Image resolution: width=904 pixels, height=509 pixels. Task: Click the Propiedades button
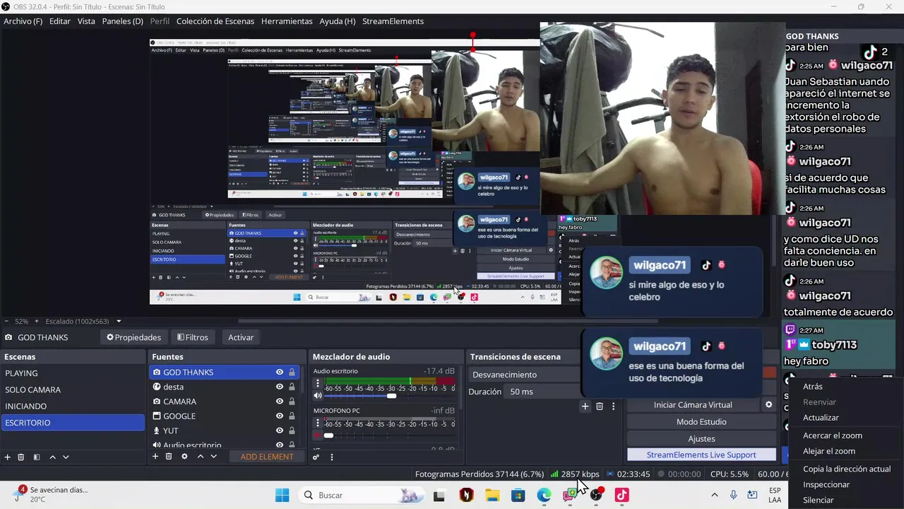click(134, 337)
